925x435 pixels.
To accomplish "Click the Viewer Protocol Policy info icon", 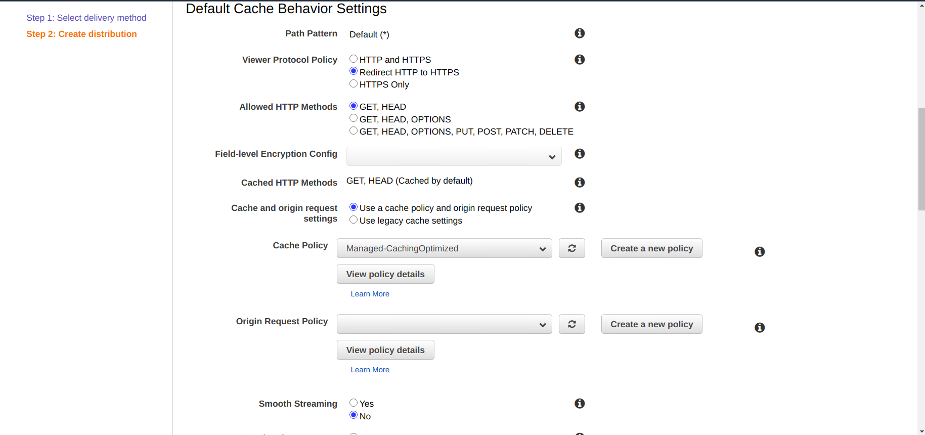I will 580,60.
